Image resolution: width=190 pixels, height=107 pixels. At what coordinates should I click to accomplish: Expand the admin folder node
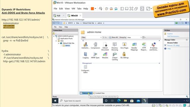pyautogui.click(x=61, y=45)
